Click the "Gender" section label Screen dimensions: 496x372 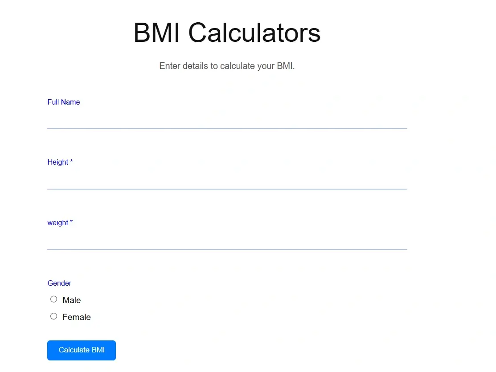coord(59,283)
